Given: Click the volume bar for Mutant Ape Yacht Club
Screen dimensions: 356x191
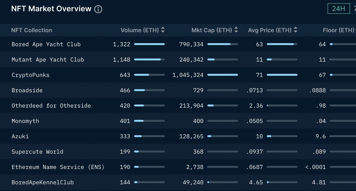Looking at the screenshot, I should point(150,59).
